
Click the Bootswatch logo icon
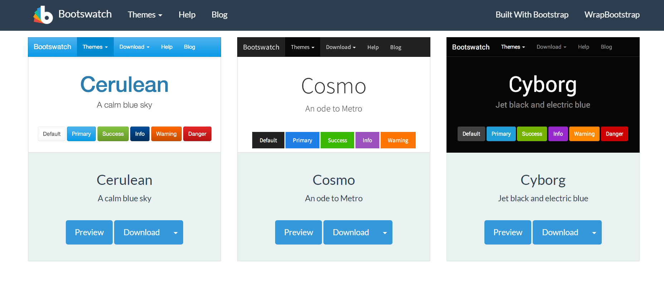(x=43, y=15)
